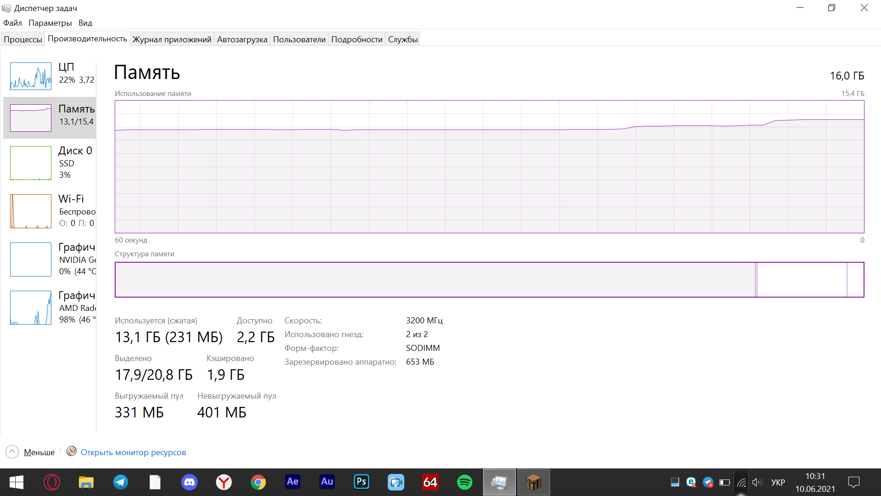Click the Windows Start button
The width and height of the screenshot is (881, 496).
click(x=17, y=482)
